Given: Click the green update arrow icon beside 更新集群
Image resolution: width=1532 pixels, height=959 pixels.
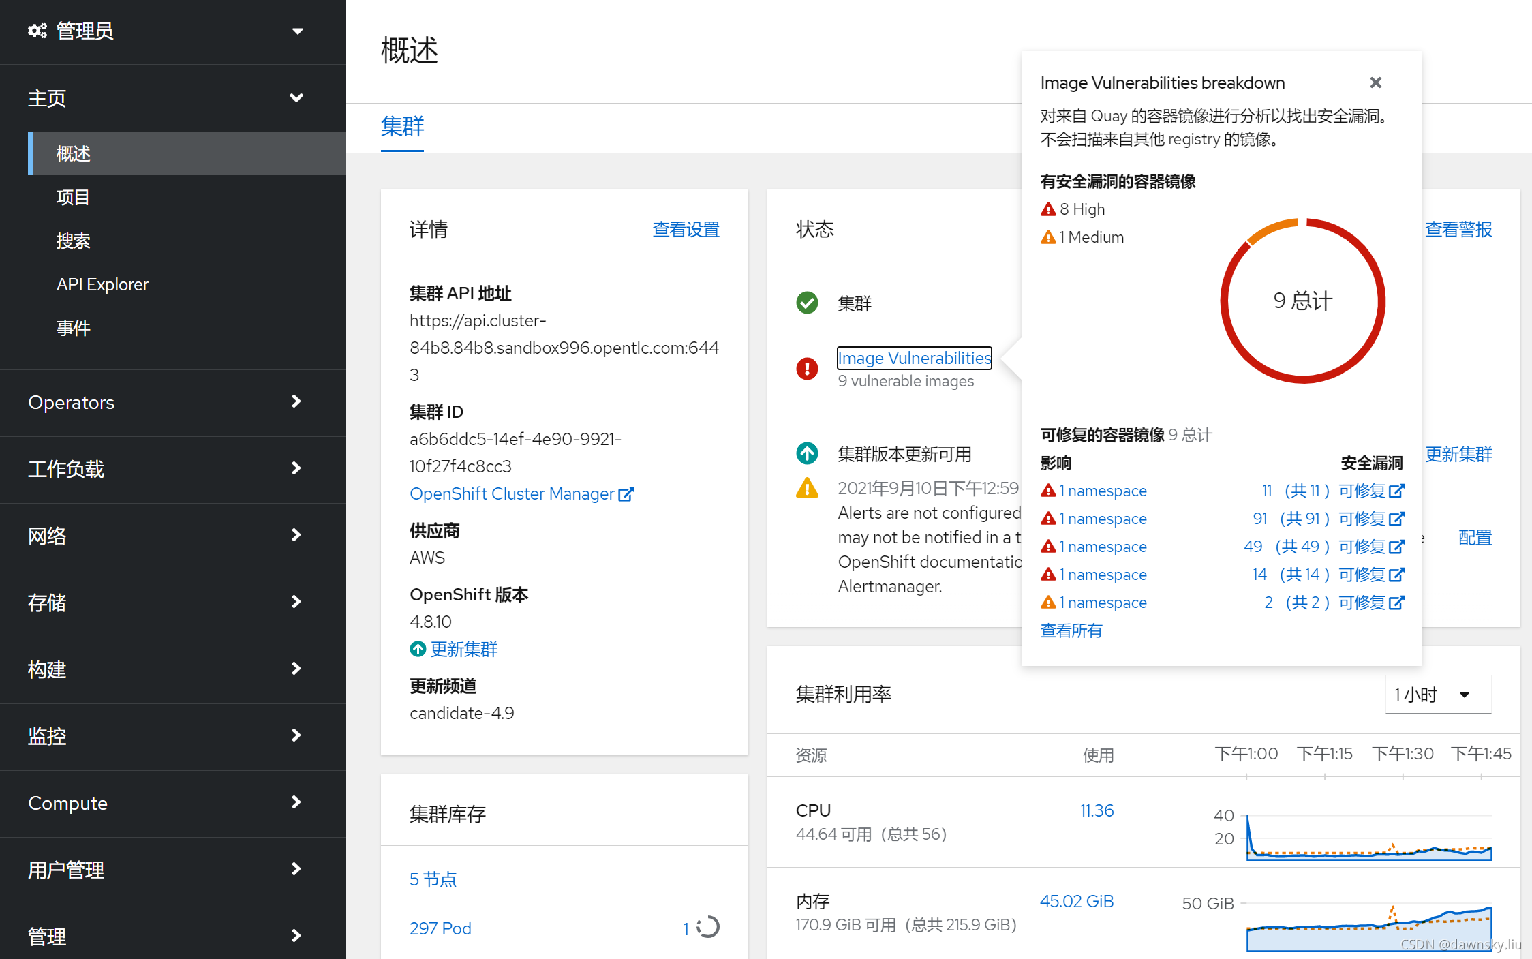Looking at the screenshot, I should (418, 649).
